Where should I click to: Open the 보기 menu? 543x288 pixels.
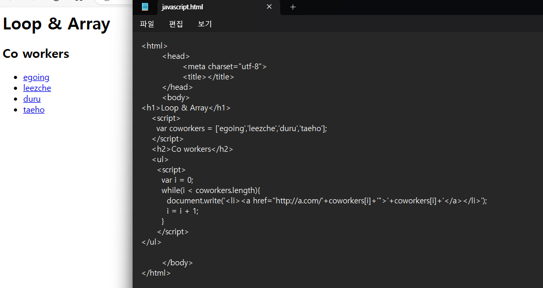point(205,24)
